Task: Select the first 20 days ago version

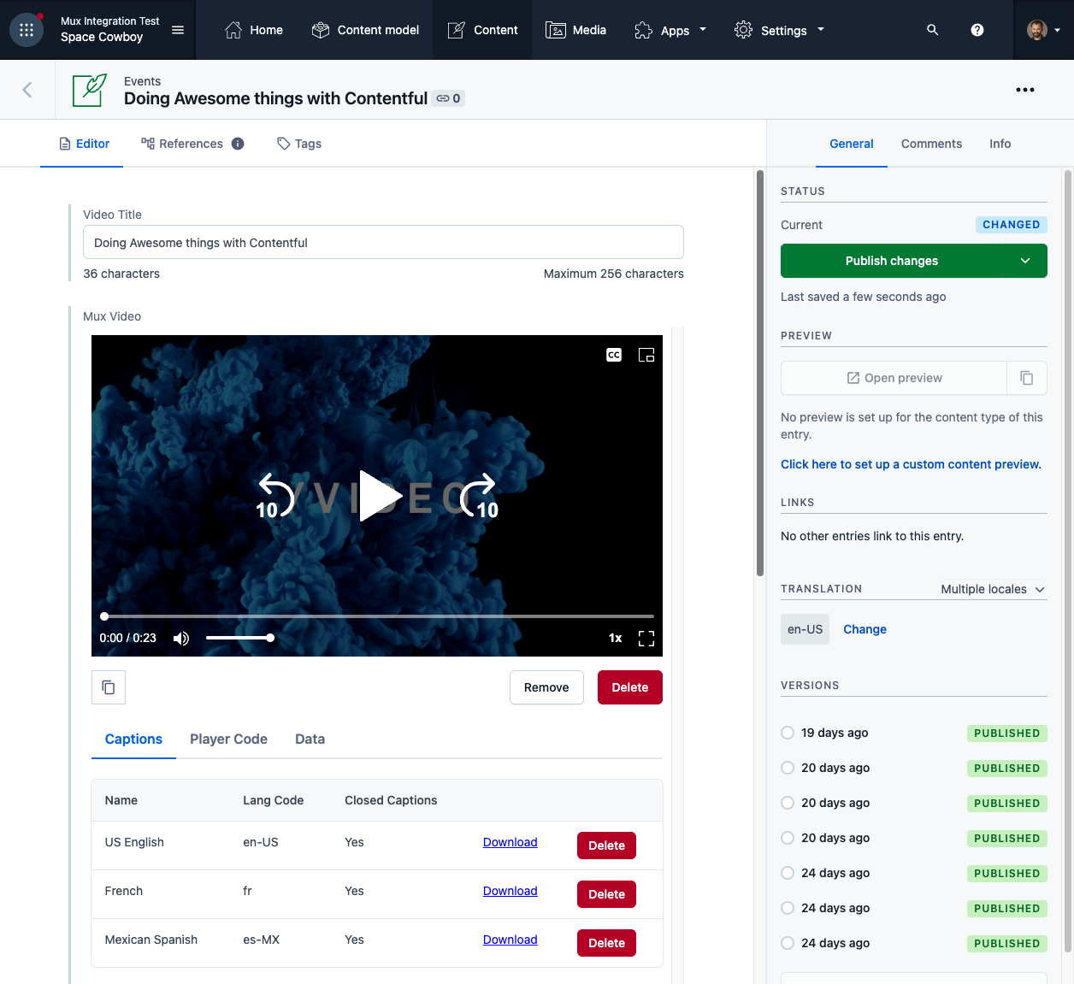Action: pos(788,768)
